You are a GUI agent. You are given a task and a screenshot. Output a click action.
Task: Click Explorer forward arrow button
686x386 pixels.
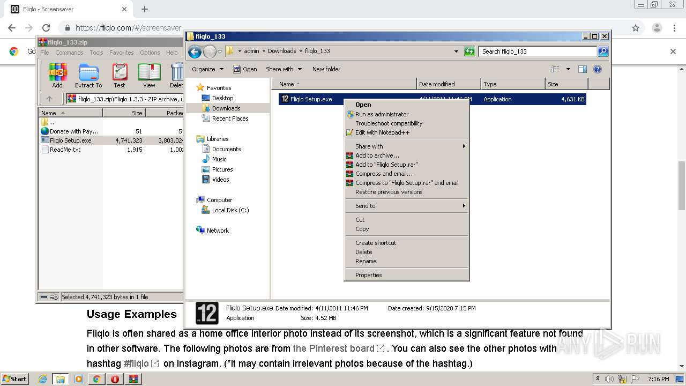(210, 51)
